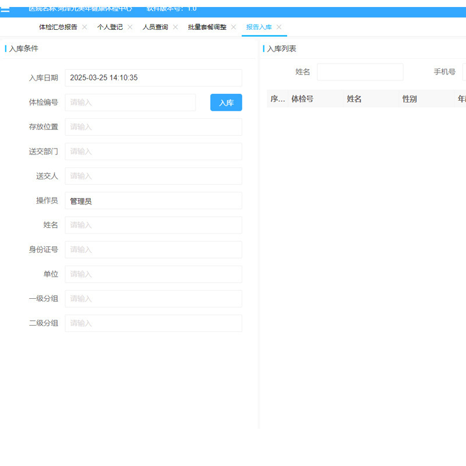Focus the 体检编号 input field
Screen dimensions: 466x466
(x=130, y=103)
